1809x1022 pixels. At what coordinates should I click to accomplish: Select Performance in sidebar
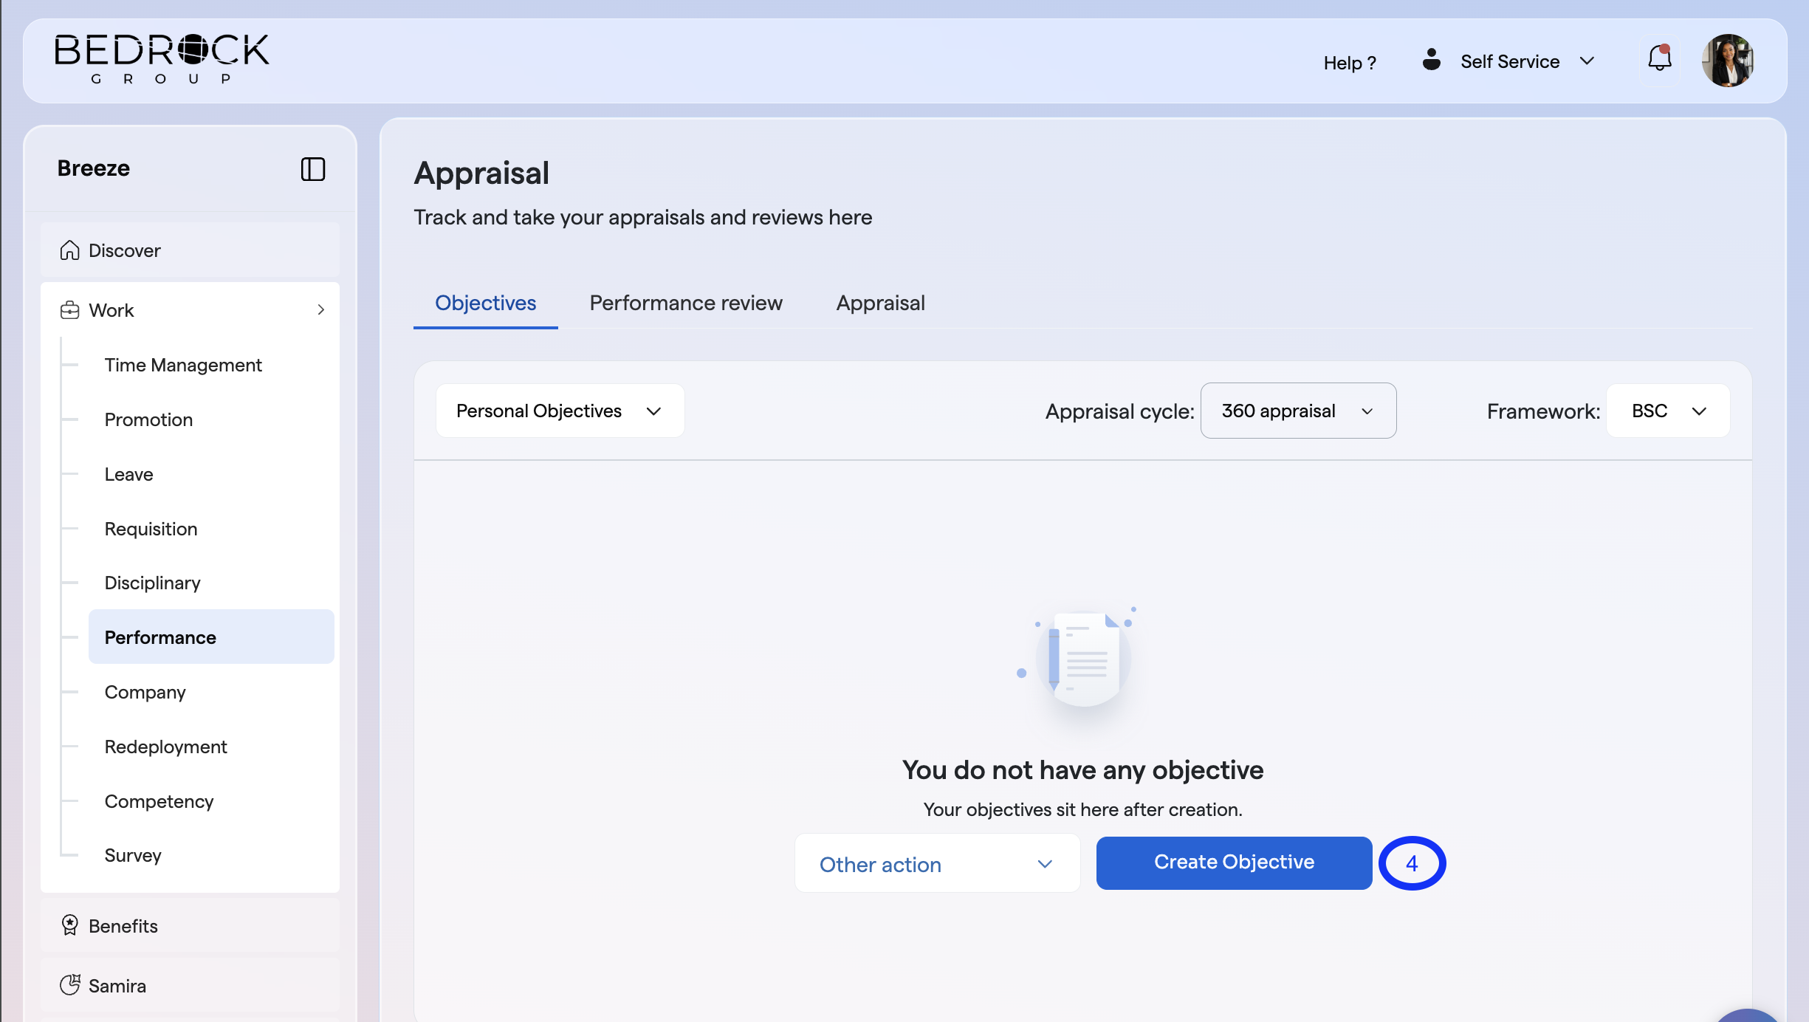(211, 637)
